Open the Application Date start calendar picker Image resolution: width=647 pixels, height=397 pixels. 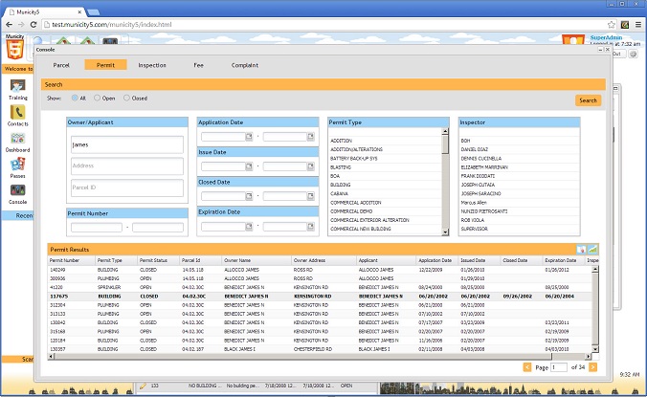(x=249, y=137)
